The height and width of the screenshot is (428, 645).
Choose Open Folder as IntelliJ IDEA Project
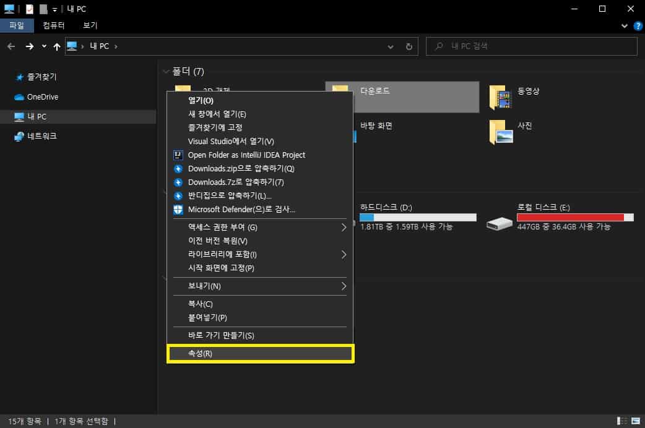[259, 155]
